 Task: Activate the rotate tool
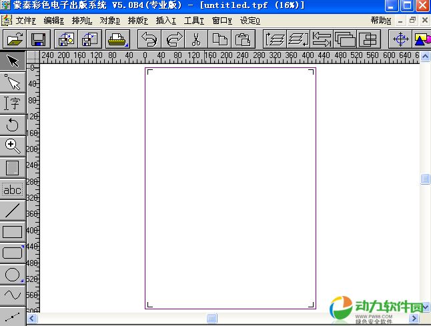point(13,125)
